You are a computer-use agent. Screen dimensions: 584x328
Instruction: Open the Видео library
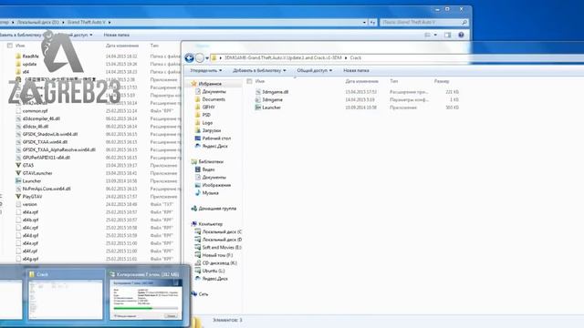click(208, 169)
